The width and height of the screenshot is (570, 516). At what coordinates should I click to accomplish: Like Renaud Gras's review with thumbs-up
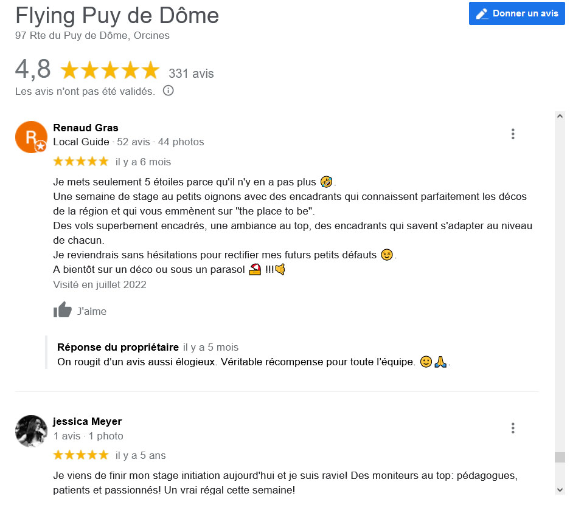(x=63, y=310)
